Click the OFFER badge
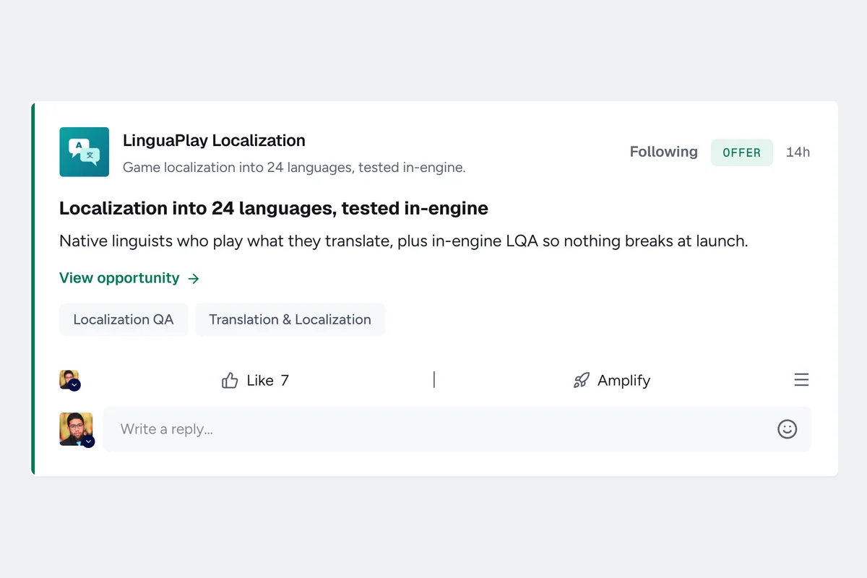Image resolution: width=867 pixels, height=578 pixels. pos(742,152)
